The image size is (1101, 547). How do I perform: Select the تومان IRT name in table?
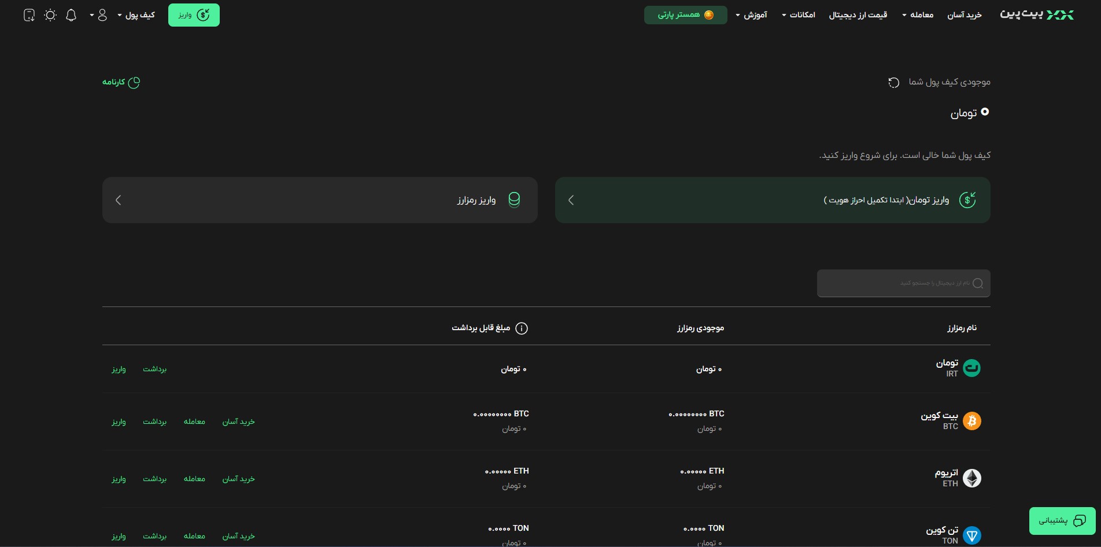[947, 368]
